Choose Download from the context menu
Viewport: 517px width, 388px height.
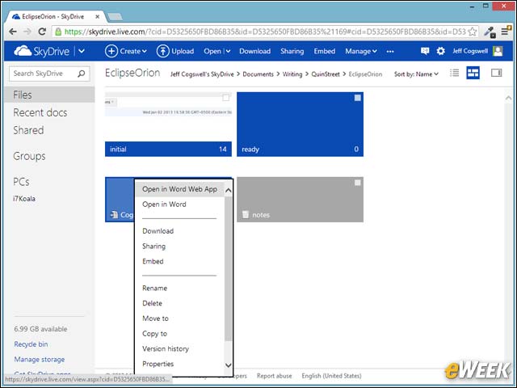coord(158,231)
